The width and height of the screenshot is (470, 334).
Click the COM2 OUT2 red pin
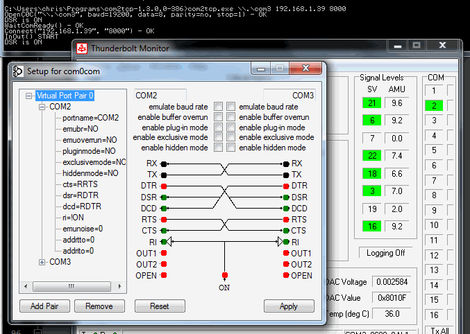pyautogui.click(x=164, y=264)
